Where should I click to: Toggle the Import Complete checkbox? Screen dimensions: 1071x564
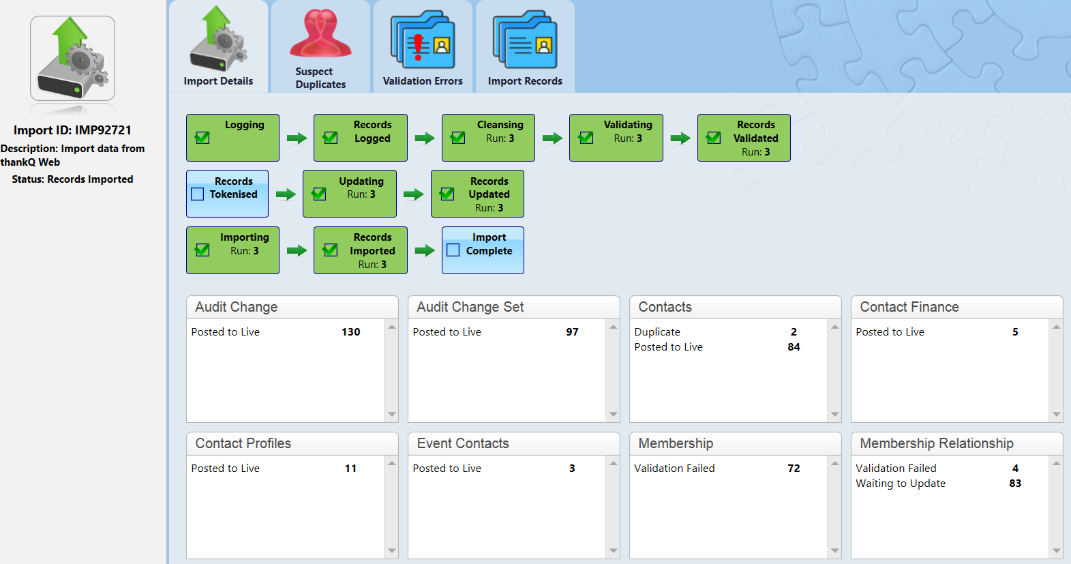coord(453,250)
